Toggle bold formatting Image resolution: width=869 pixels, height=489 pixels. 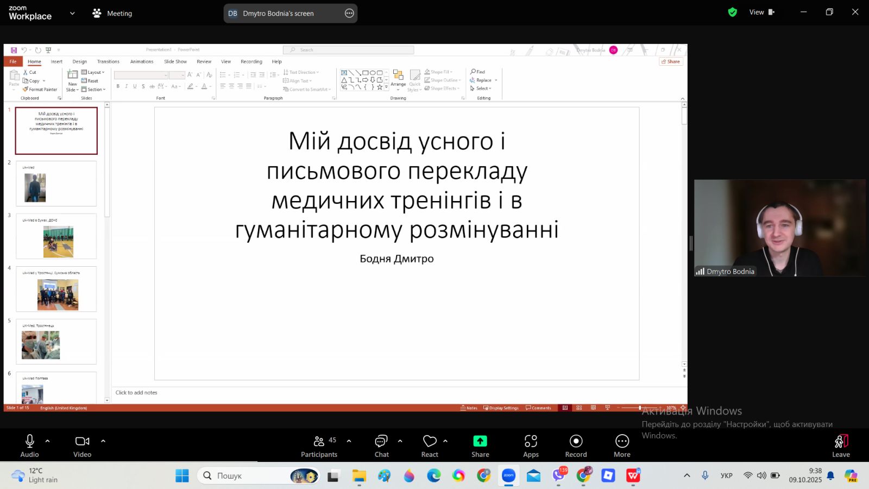[117, 86]
